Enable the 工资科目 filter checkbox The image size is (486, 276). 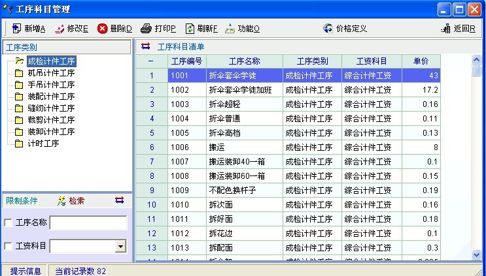tap(8, 246)
